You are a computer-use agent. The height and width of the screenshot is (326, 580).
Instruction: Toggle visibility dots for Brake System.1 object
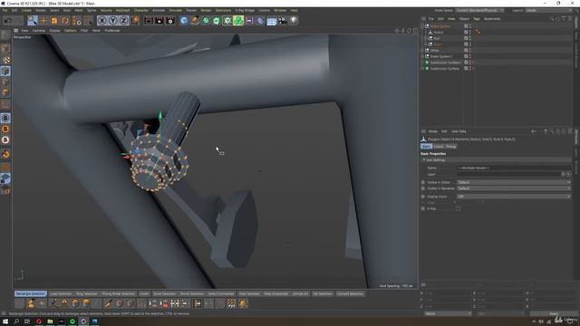[470, 56]
